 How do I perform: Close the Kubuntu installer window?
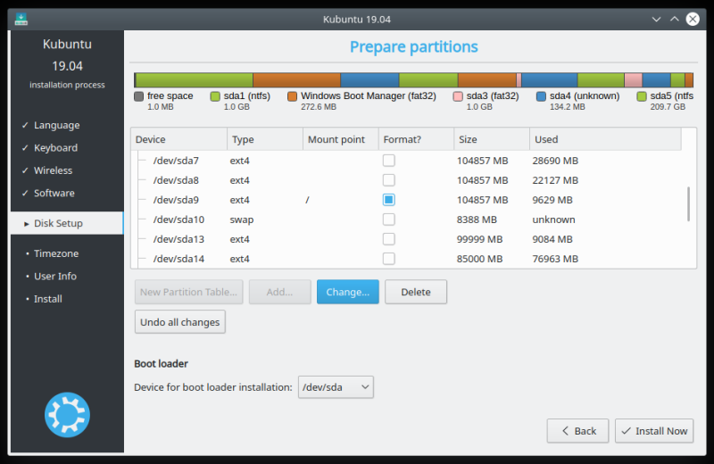pyautogui.click(x=693, y=19)
